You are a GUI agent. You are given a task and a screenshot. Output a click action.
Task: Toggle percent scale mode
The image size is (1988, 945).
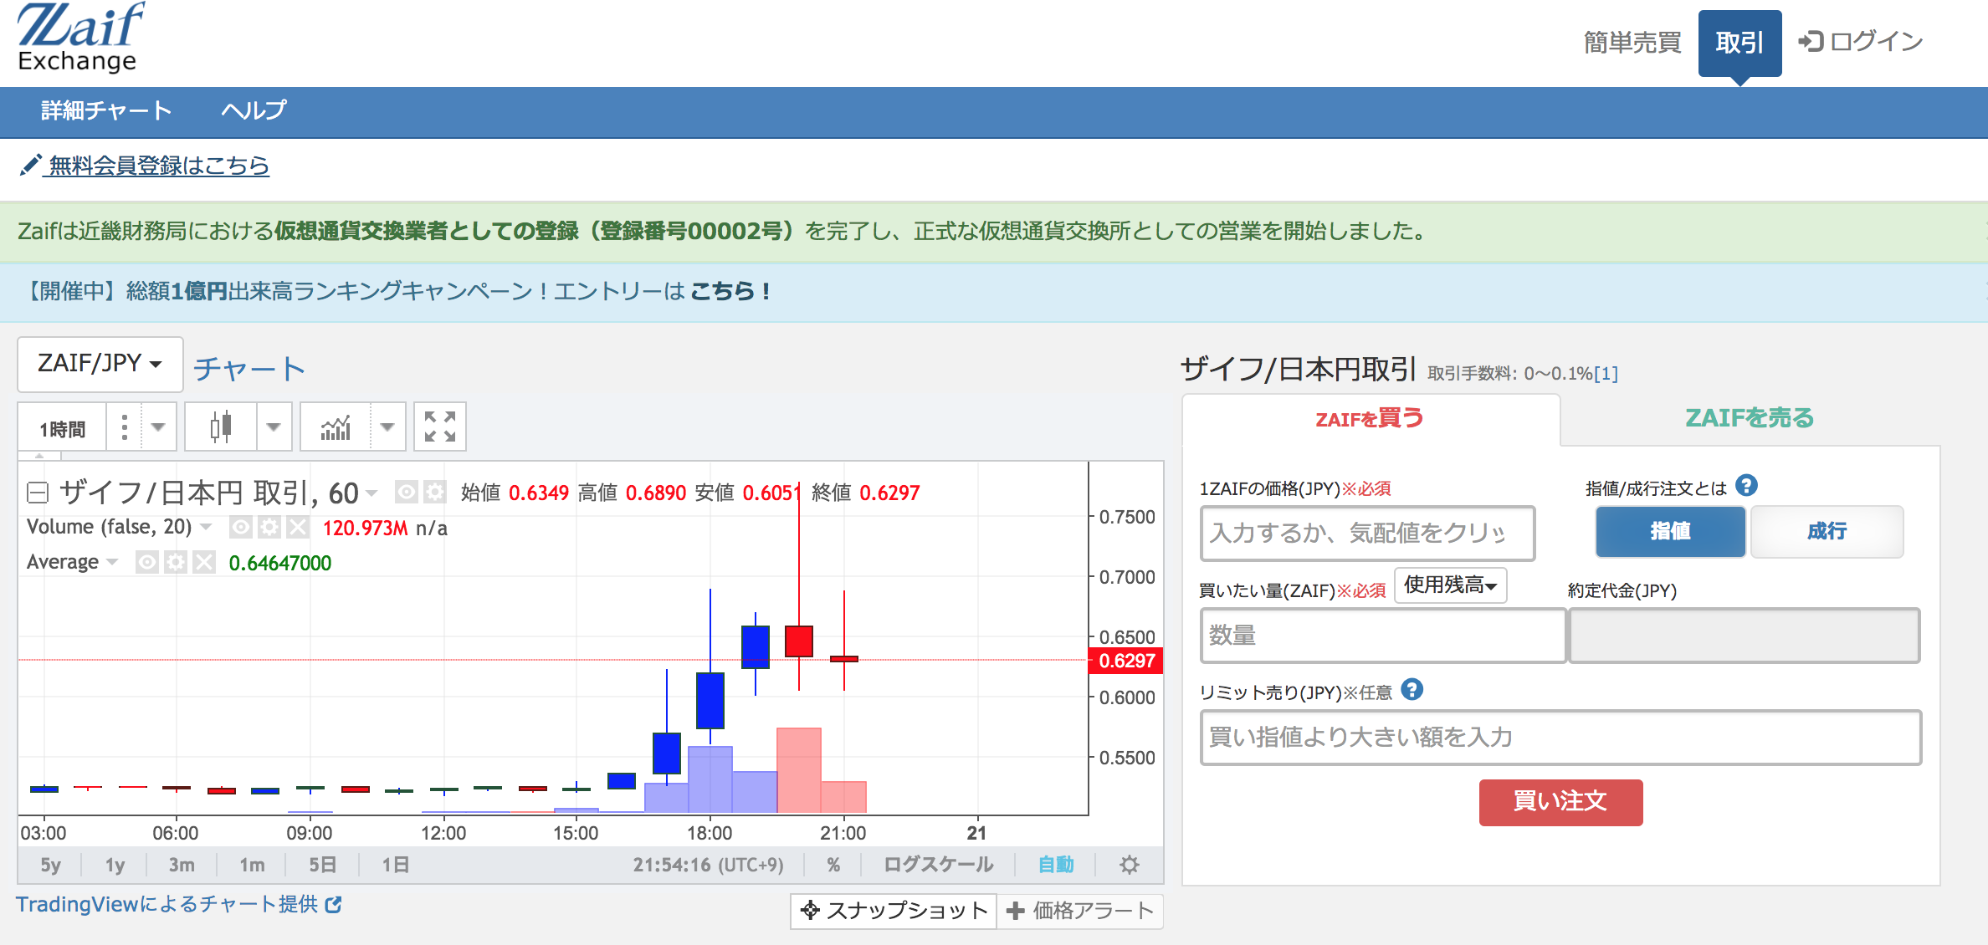pos(833,865)
